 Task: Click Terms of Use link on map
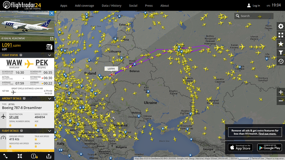point(258,159)
